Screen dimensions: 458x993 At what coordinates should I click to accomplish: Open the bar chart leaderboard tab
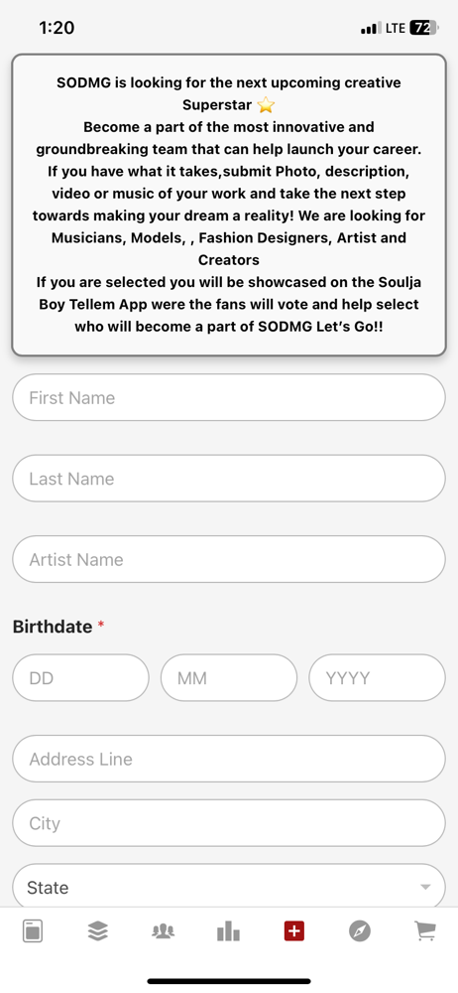[x=228, y=931]
